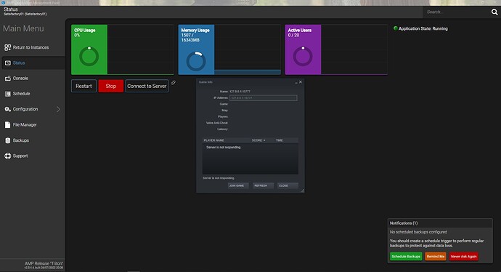Minimize the Game Info dialog
The height and width of the screenshot is (272, 501).
tap(296, 82)
